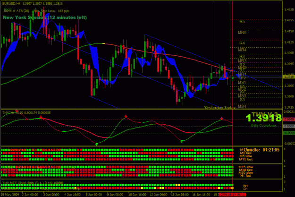Select the M5 fast row label
This screenshot has width=295, height=197.
pos(246,153)
